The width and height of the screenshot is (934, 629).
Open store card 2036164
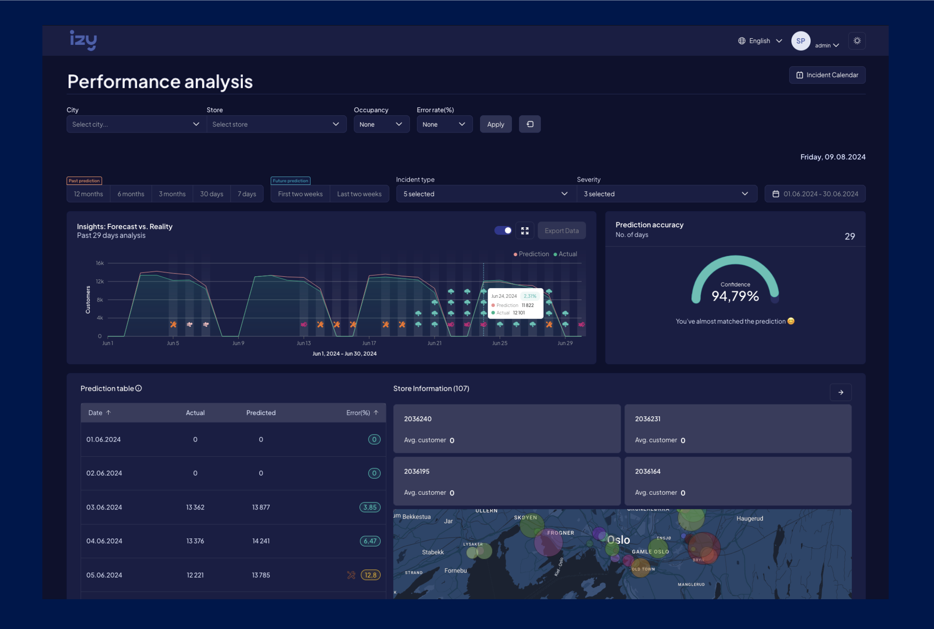point(738,481)
